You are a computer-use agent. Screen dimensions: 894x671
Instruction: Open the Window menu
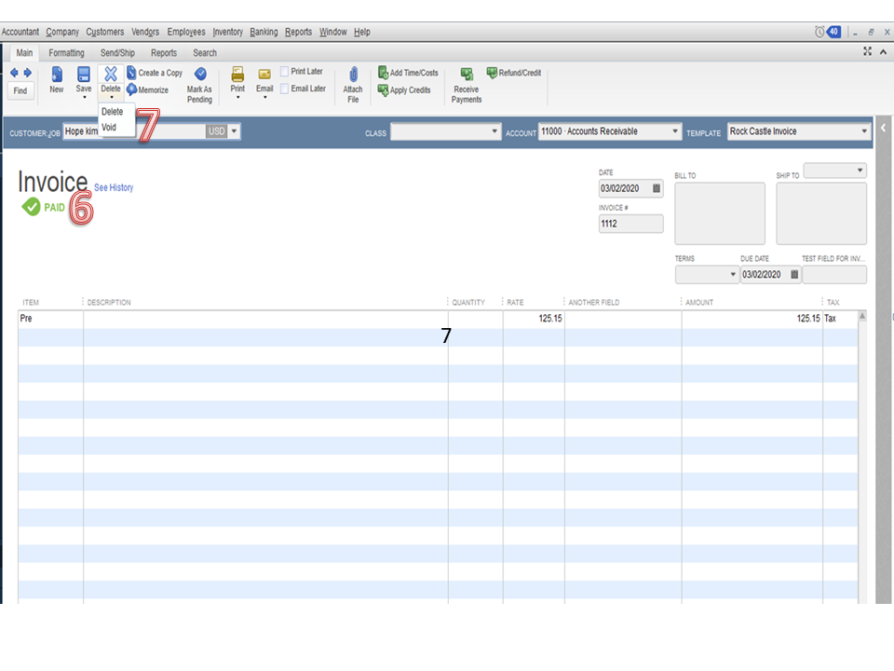333,32
